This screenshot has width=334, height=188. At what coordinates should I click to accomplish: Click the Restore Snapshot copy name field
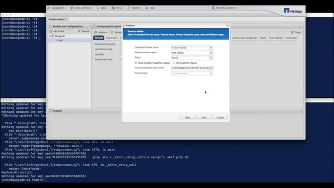point(190,68)
